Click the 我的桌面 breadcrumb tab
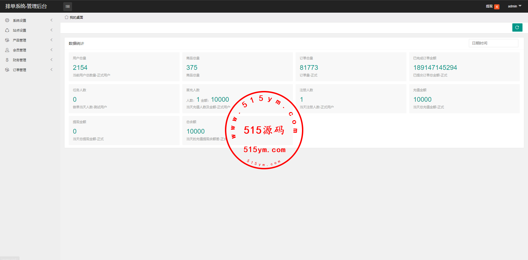 (76, 17)
